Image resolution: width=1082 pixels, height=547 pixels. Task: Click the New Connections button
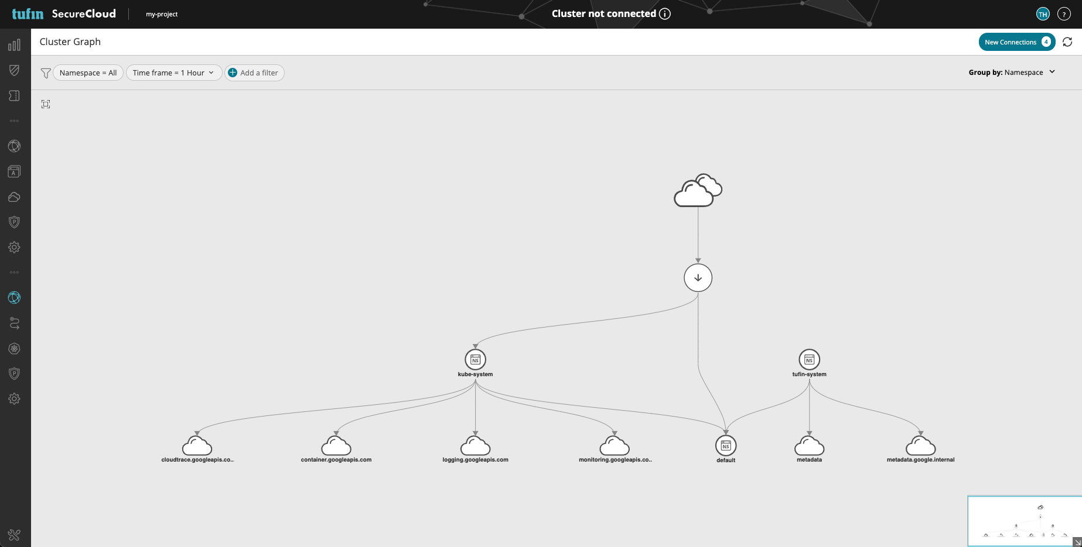1017,42
